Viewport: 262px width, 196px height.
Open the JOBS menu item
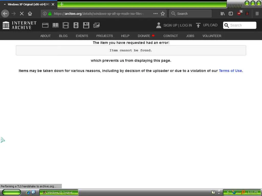click(190, 36)
